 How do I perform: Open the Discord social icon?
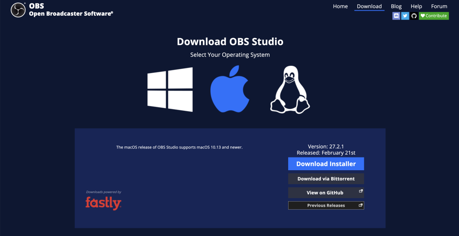397,16
